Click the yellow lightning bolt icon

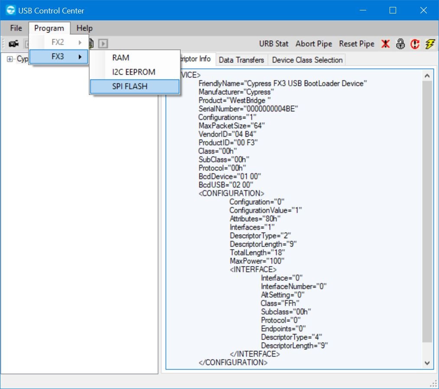(x=430, y=44)
